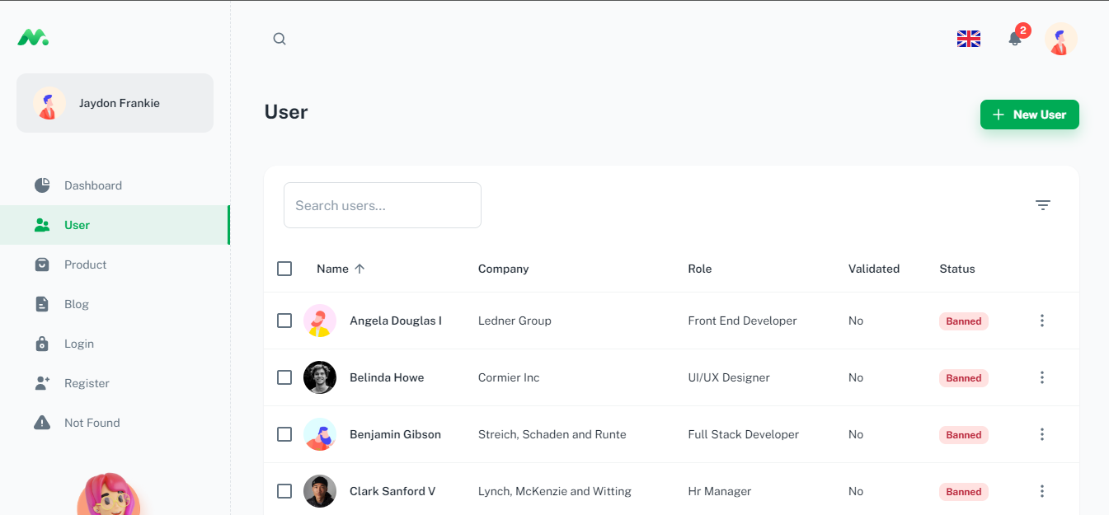Click the name Clark Sanford V
The width and height of the screenshot is (1109, 515).
pos(392,491)
